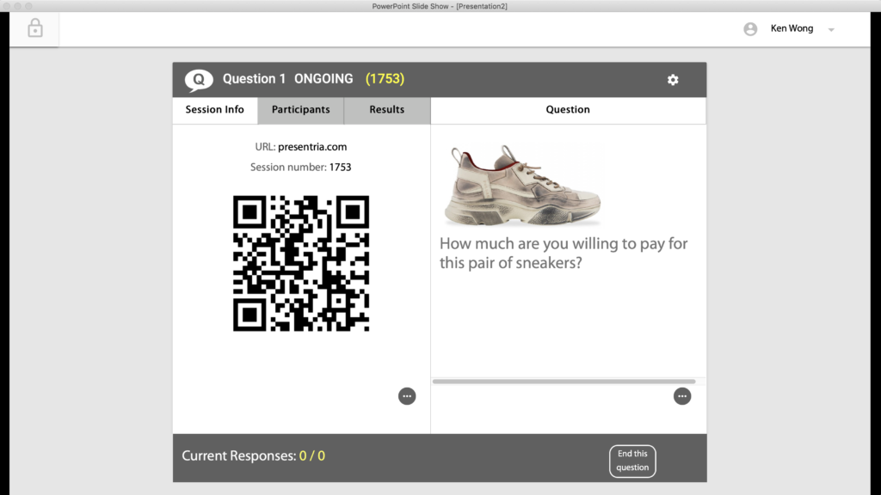Select the Question panel header
The height and width of the screenshot is (495, 881).
point(568,110)
